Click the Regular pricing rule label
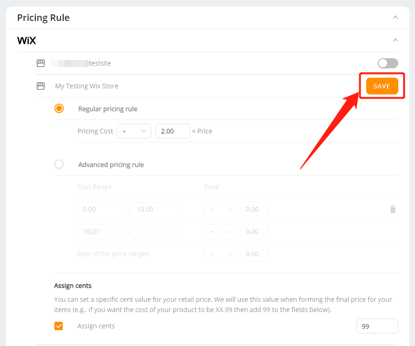415x346 pixels. (108, 109)
